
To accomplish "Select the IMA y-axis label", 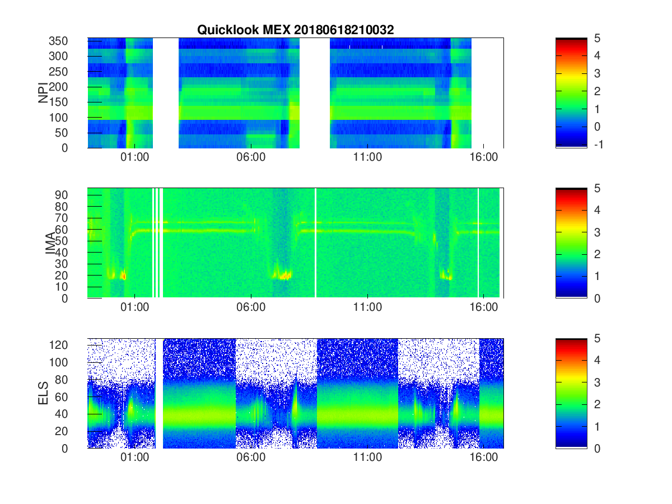I will (x=50, y=243).
